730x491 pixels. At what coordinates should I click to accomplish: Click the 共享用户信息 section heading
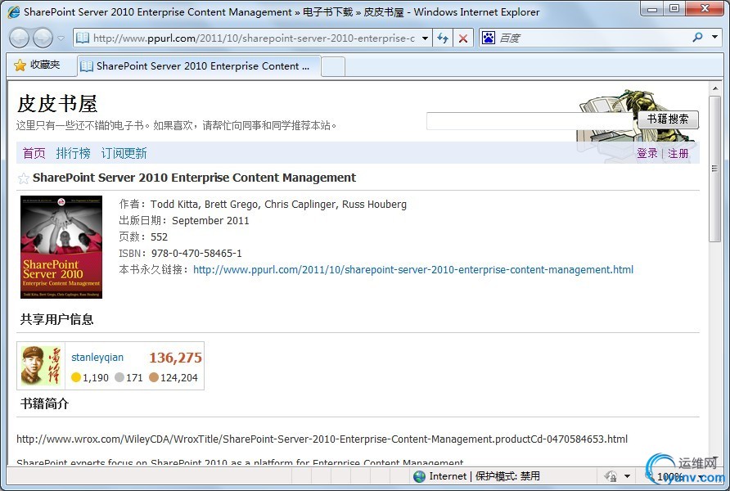[x=56, y=319]
